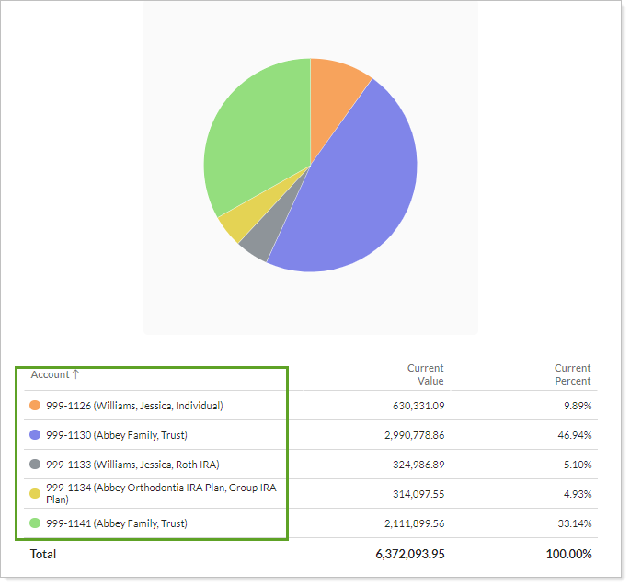630x586 pixels.
Task: Sort by the Current Value column header
Action: pos(425,374)
